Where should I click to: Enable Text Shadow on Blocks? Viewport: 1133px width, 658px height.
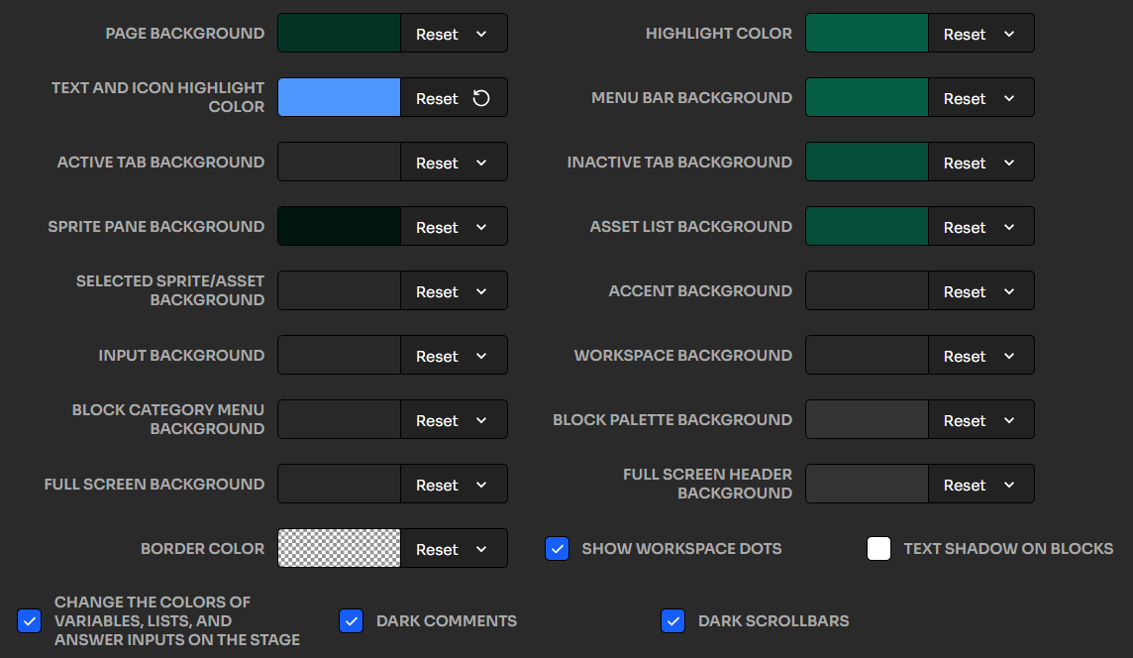point(879,548)
